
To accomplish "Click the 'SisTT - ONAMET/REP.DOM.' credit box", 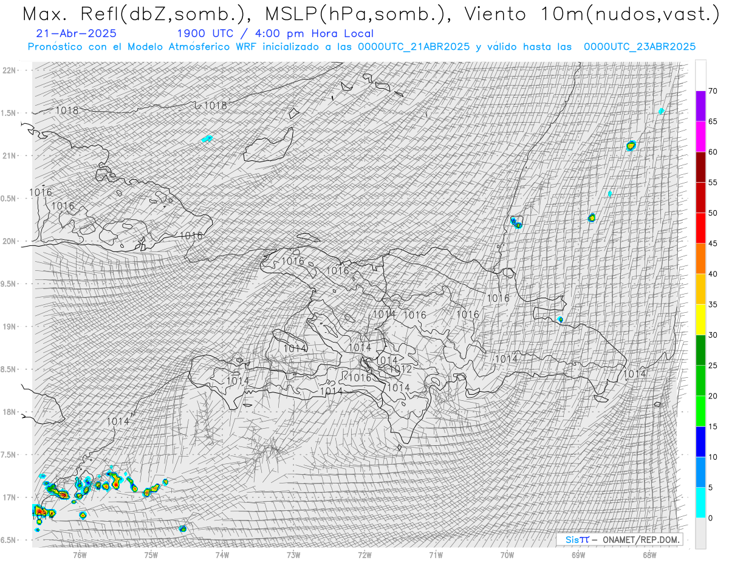I will point(620,539).
